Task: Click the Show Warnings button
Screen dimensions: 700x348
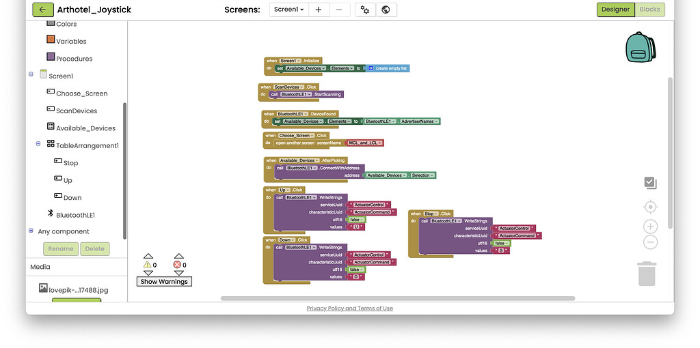Action: point(164,281)
